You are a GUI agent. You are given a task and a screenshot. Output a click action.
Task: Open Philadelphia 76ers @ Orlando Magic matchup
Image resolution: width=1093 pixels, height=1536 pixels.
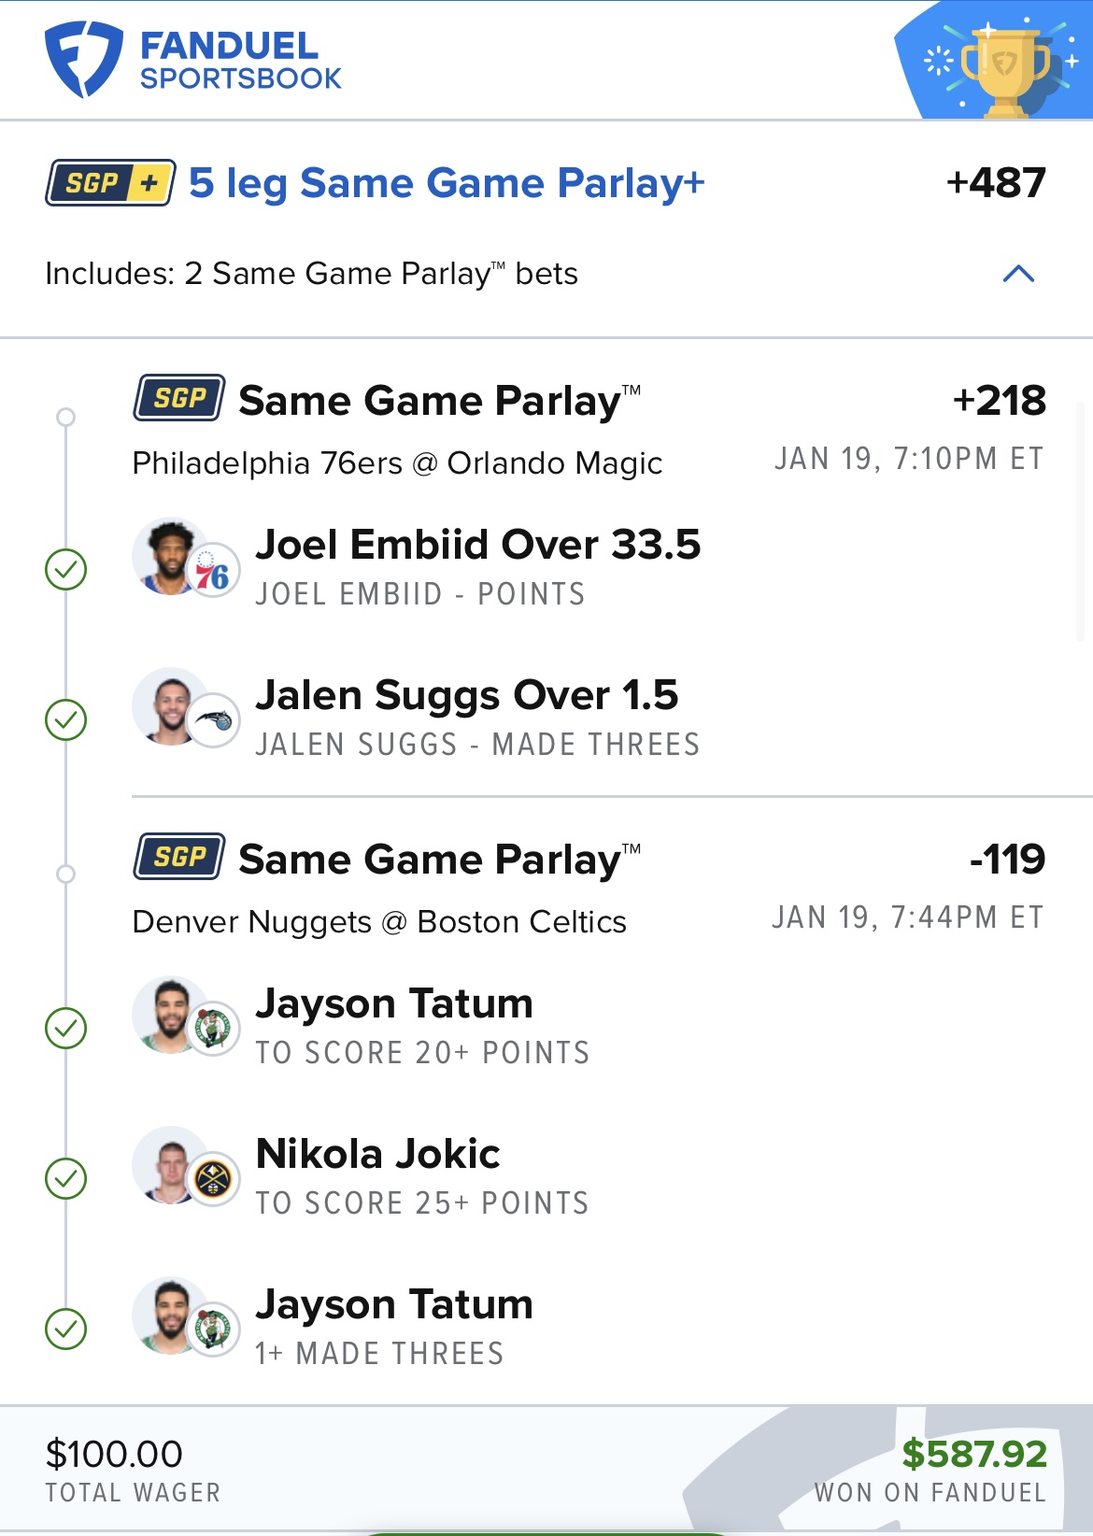(397, 463)
